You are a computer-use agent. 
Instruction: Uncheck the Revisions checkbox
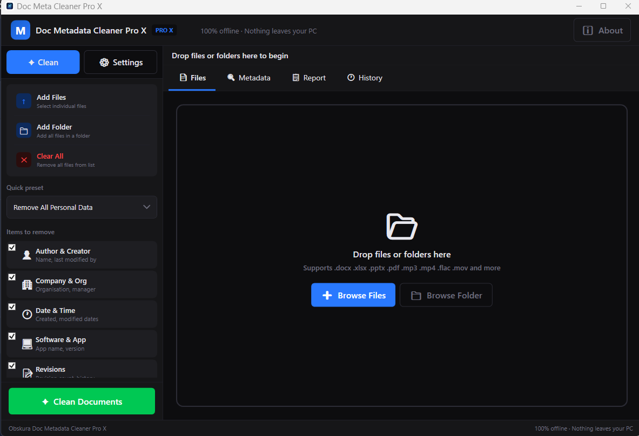click(12, 365)
